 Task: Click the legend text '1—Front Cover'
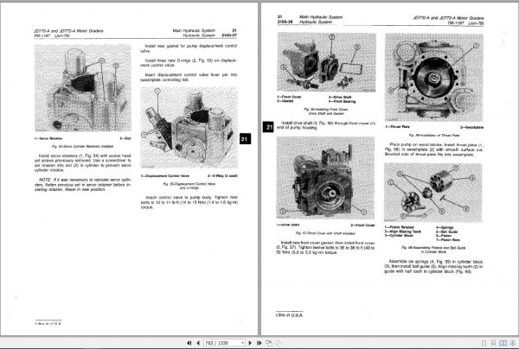[x=289, y=97]
